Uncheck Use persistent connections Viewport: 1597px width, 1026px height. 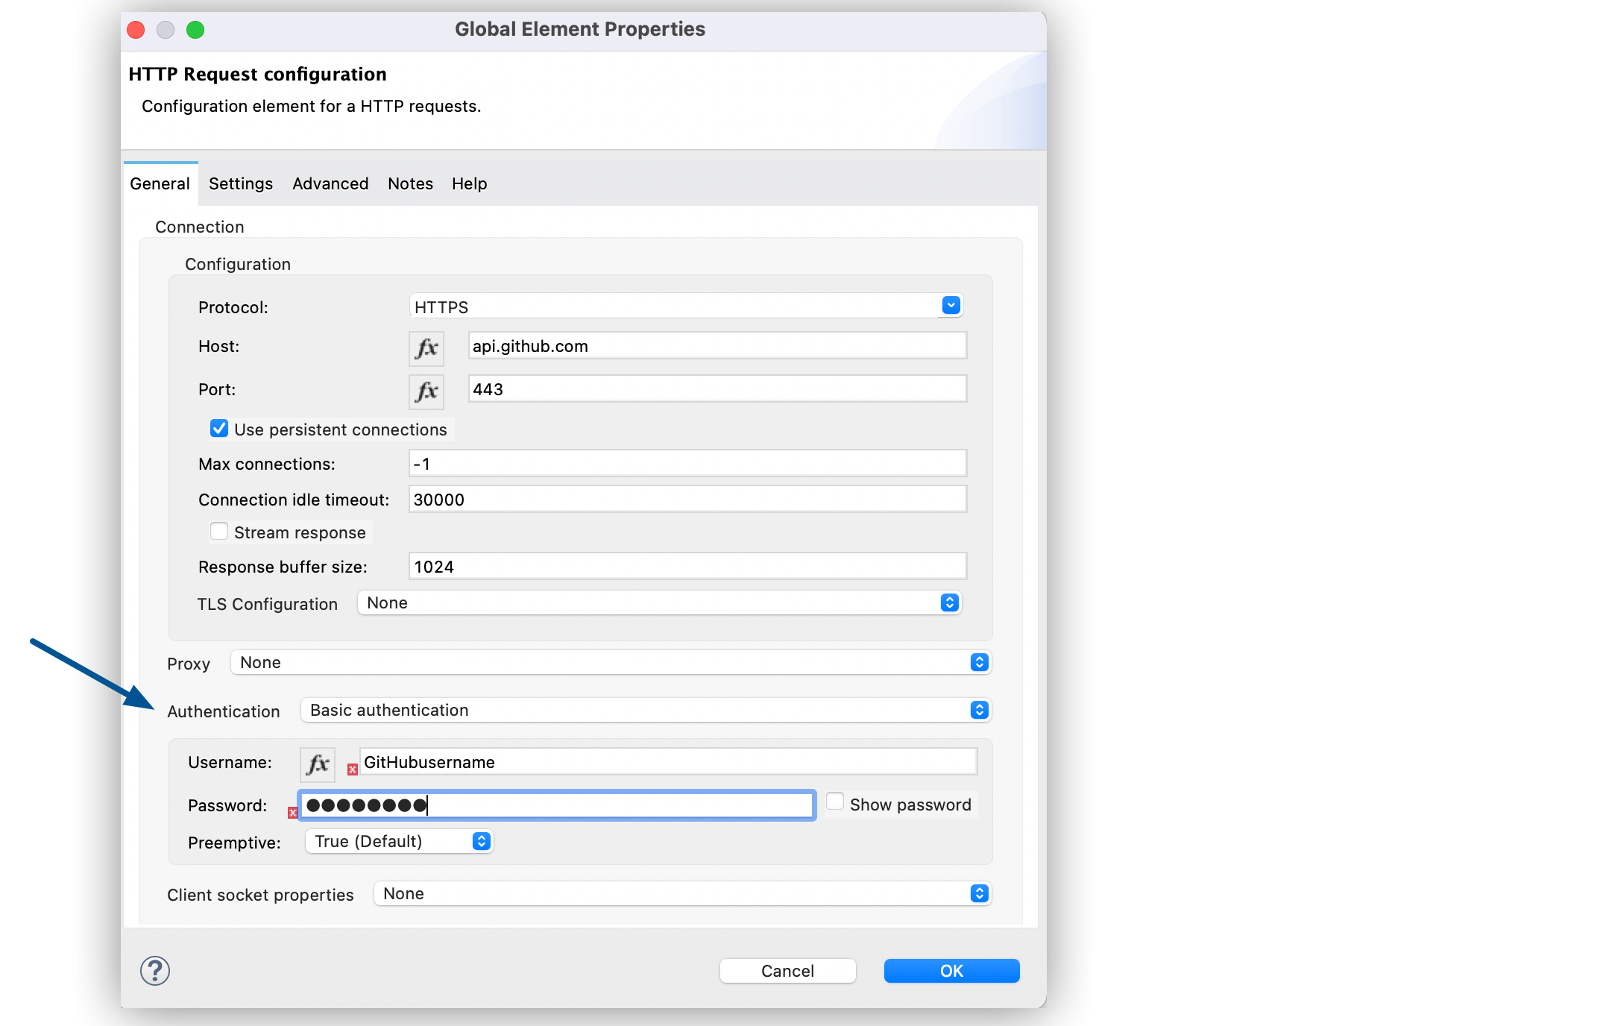218,428
